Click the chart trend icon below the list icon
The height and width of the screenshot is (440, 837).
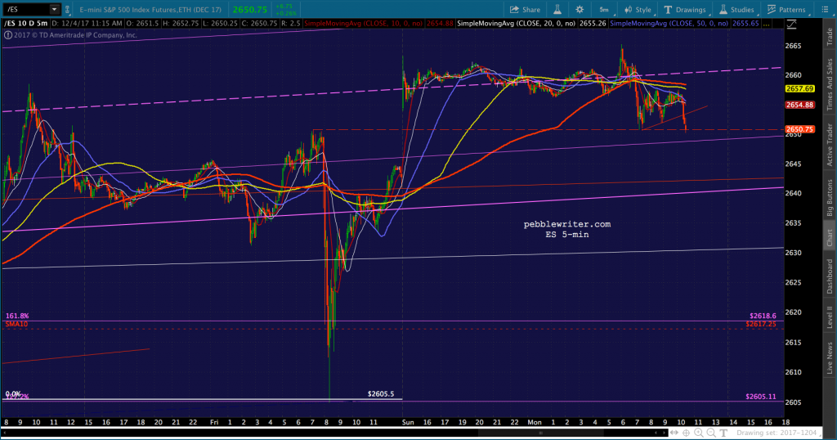coord(791,24)
